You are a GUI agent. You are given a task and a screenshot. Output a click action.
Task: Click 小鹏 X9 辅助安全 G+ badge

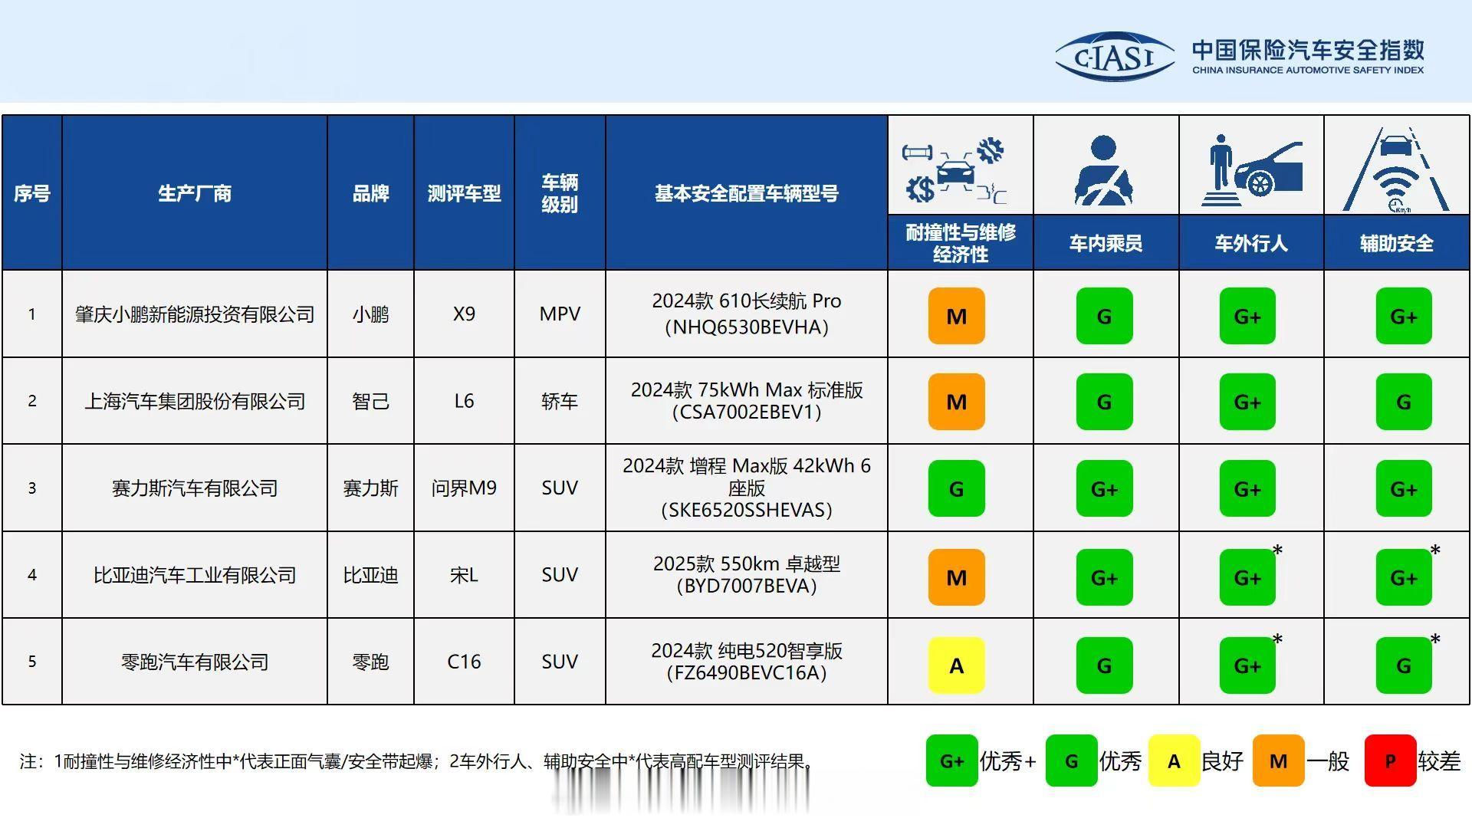(x=1404, y=316)
